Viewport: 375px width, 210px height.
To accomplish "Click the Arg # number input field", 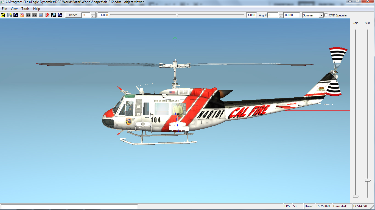I will tap(273, 15).
